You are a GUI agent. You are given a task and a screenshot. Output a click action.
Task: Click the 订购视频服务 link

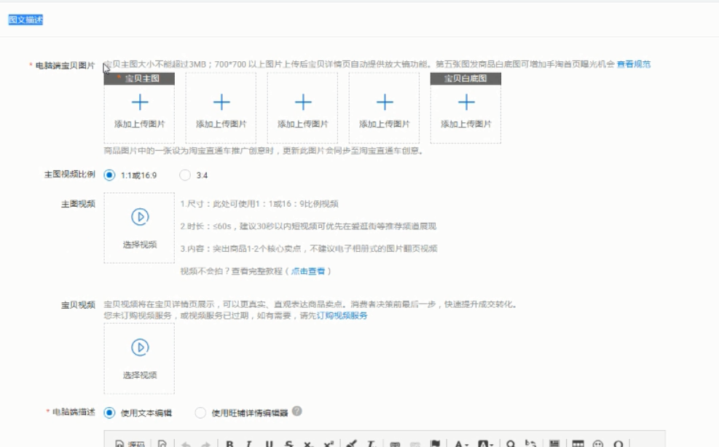coord(342,316)
